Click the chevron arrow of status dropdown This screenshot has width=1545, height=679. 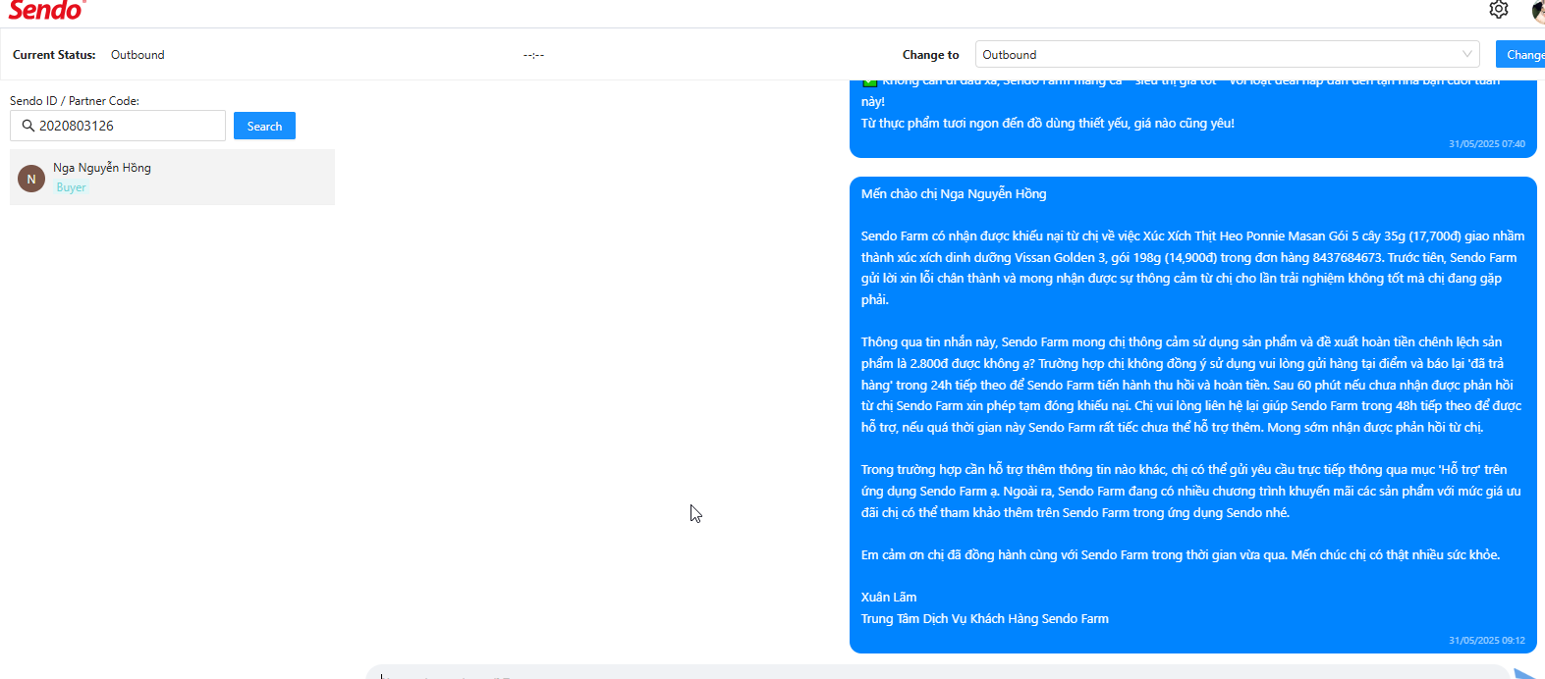click(1467, 54)
